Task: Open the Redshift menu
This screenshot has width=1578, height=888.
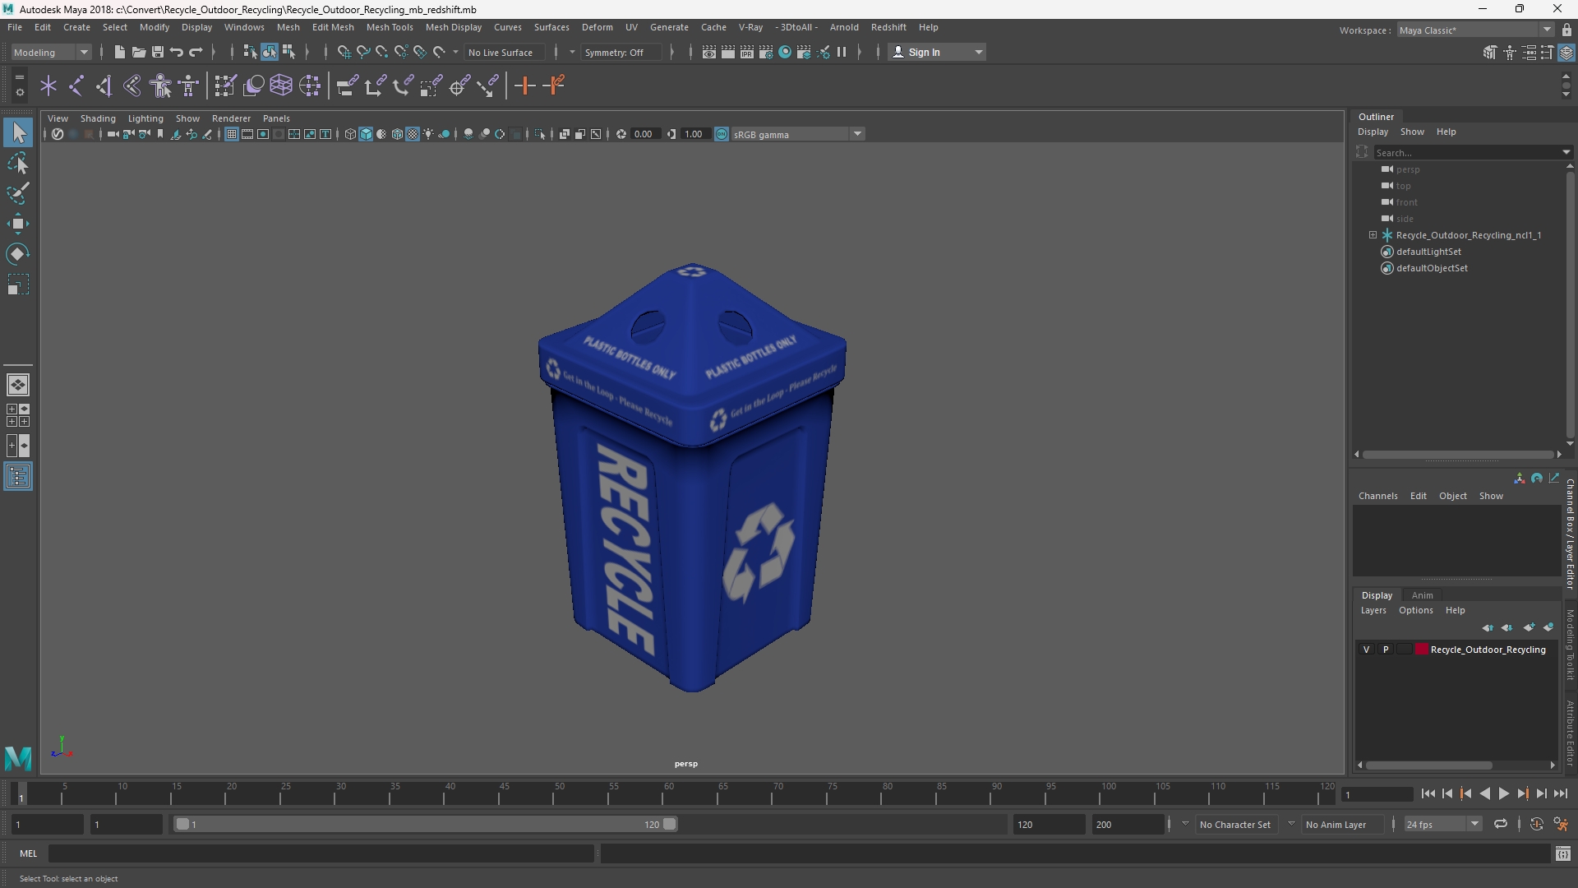Action: pyautogui.click(x=888, y=27)
